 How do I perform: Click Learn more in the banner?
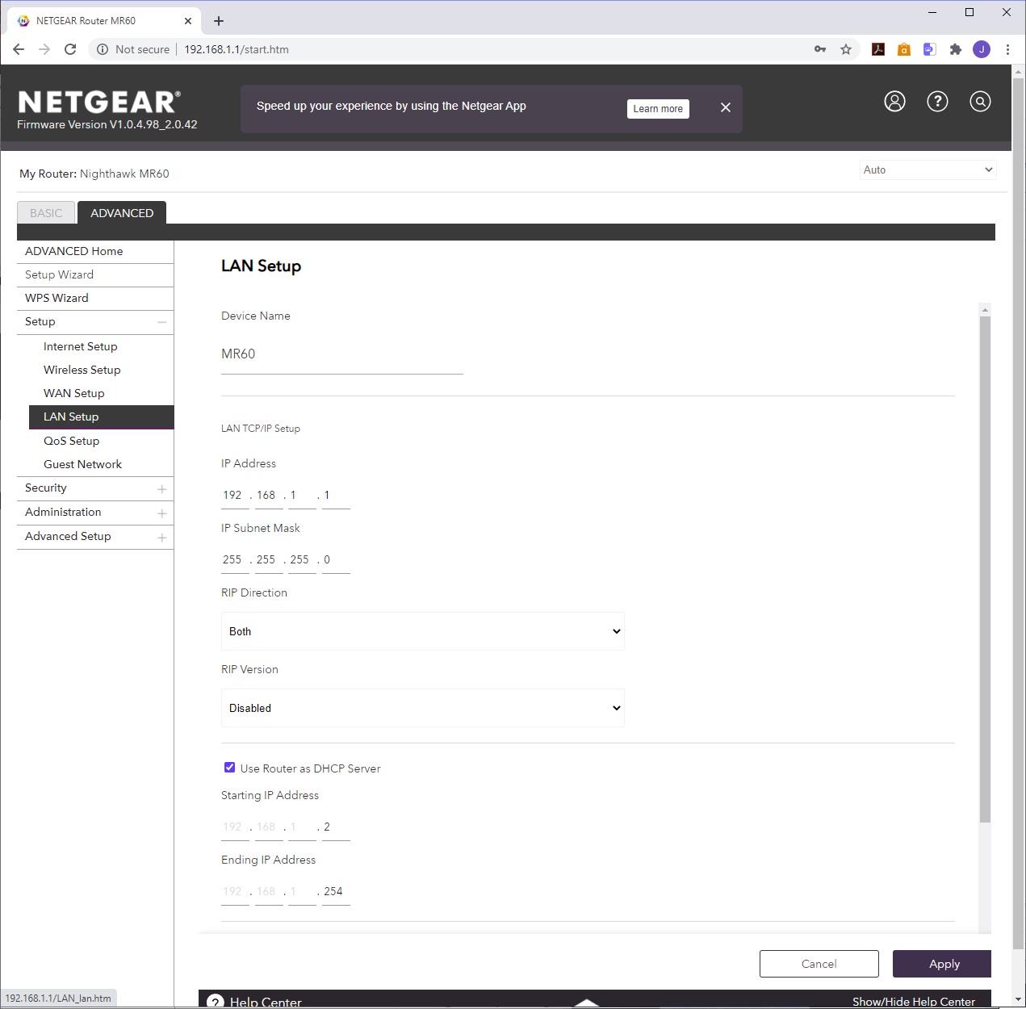(658, 109)
